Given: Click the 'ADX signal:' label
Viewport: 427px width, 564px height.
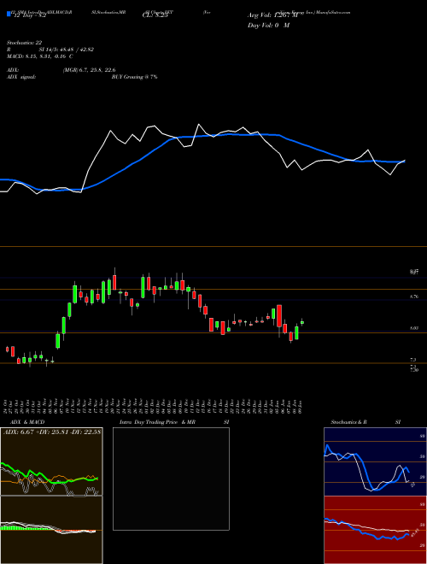Looking at the screenshot, I should (21, 77).
